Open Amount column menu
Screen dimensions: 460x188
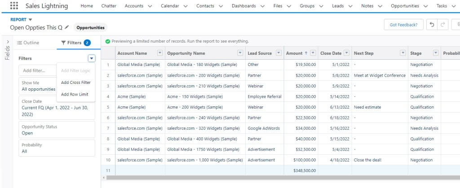pos(313,53)
